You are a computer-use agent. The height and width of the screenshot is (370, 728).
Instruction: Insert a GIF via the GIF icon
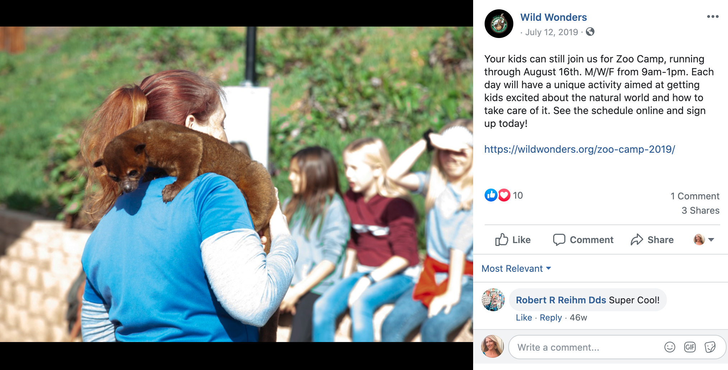tap(690, 347)
